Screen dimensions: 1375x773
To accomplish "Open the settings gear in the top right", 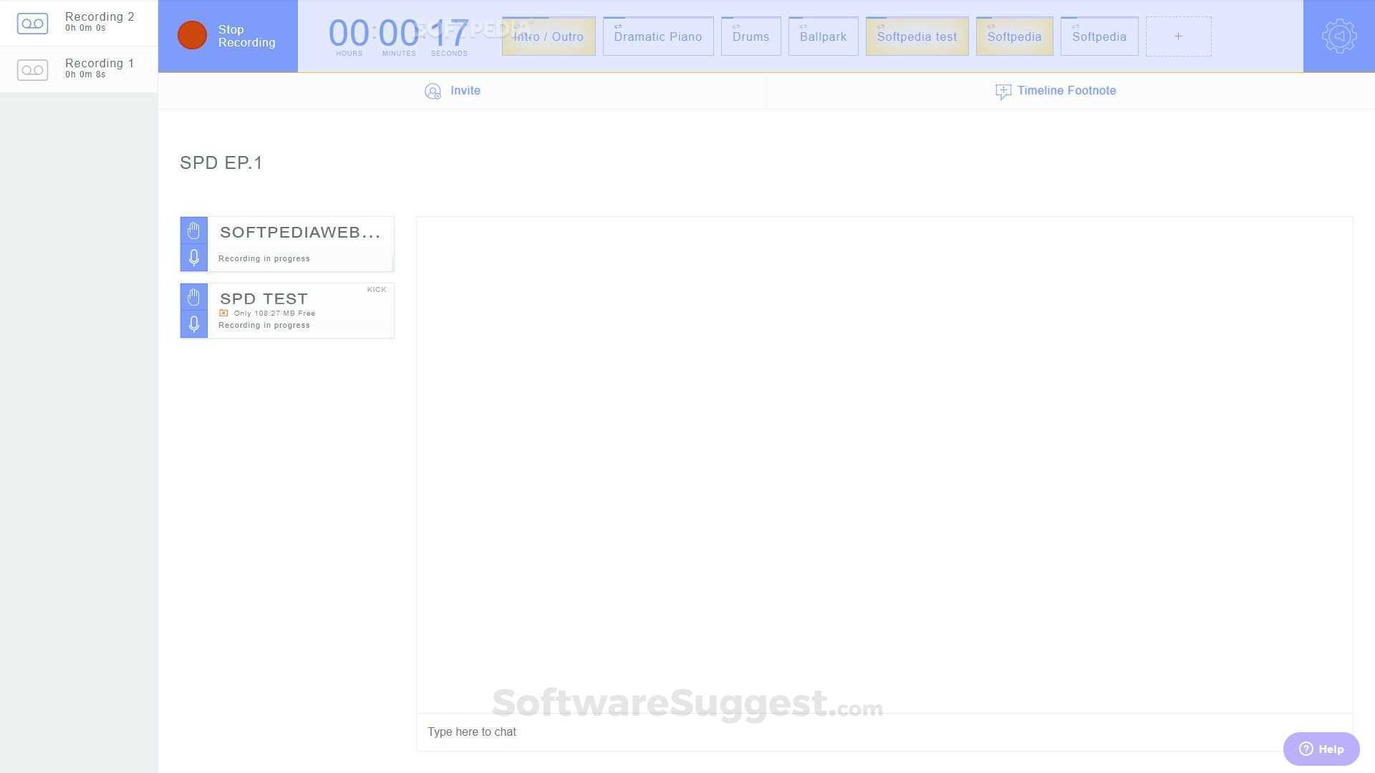I will point(1338,36).
